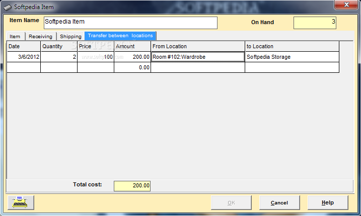This screenshot has height=216, width=361.
Task: Click the Date column header
Action: click(24, 46)
